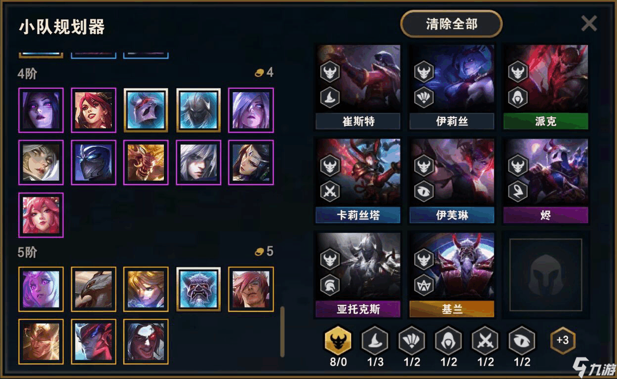617x379 pixels.
Task: Select the 崔斯特 champion card
Action: coord(358,87)
